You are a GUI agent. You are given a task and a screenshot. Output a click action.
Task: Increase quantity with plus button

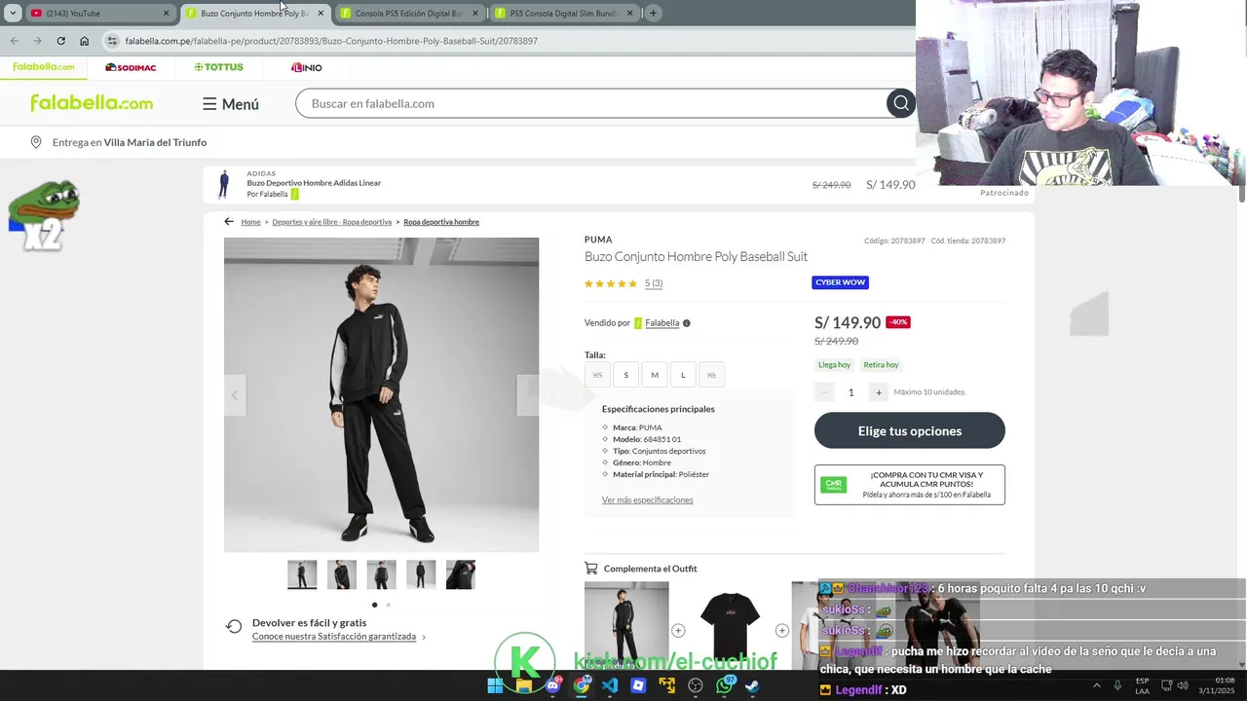(879, 392)
